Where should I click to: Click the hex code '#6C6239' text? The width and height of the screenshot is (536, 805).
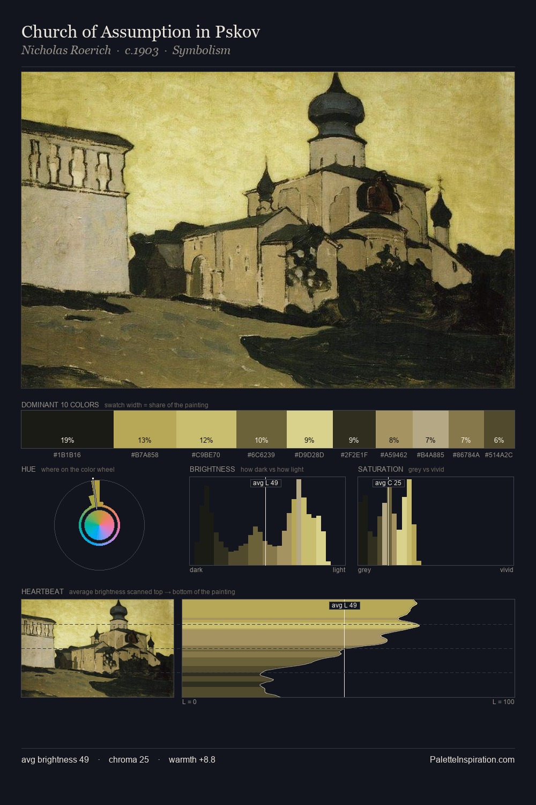(x=261, y=455)
